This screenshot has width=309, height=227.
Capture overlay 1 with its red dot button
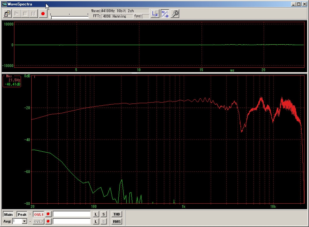click(48, 214)
